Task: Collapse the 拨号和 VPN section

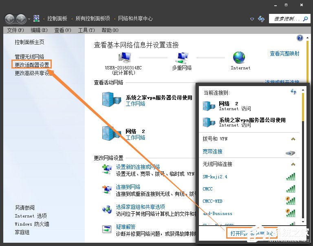Action: 293,139
